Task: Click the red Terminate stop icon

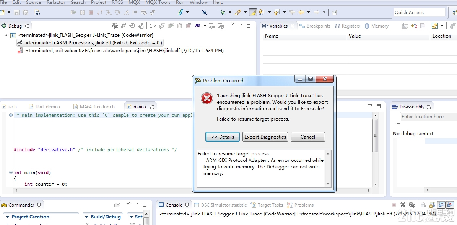Action: 91,13
